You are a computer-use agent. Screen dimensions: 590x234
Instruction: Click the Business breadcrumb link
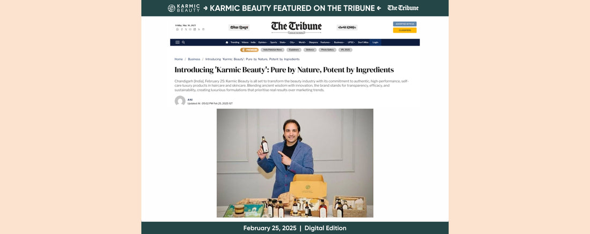click(194, 59)
